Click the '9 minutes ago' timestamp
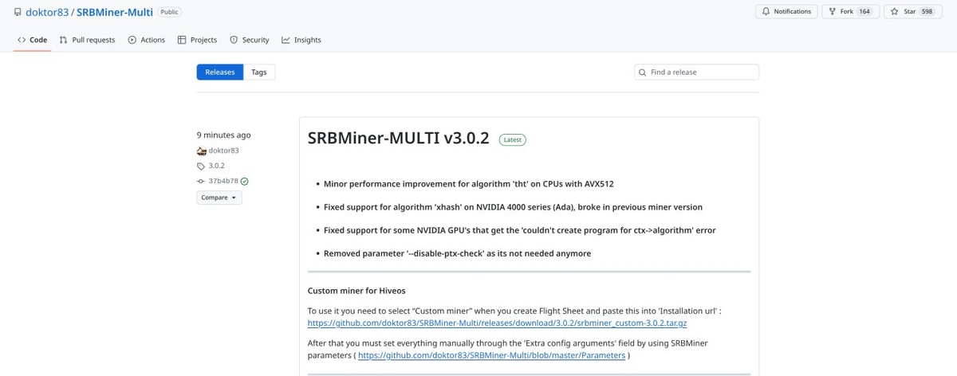Viewport: 957px width, 376px height. click(223, 135)
